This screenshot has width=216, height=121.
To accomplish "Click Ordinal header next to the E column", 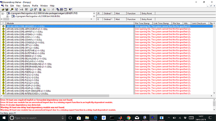I will [x=109, y=19].
